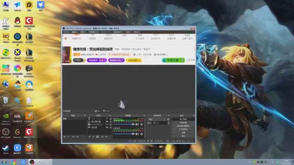Open GeForce Experience desktop shortcut
The image size is (294, 165).
(x=6, y=119)
